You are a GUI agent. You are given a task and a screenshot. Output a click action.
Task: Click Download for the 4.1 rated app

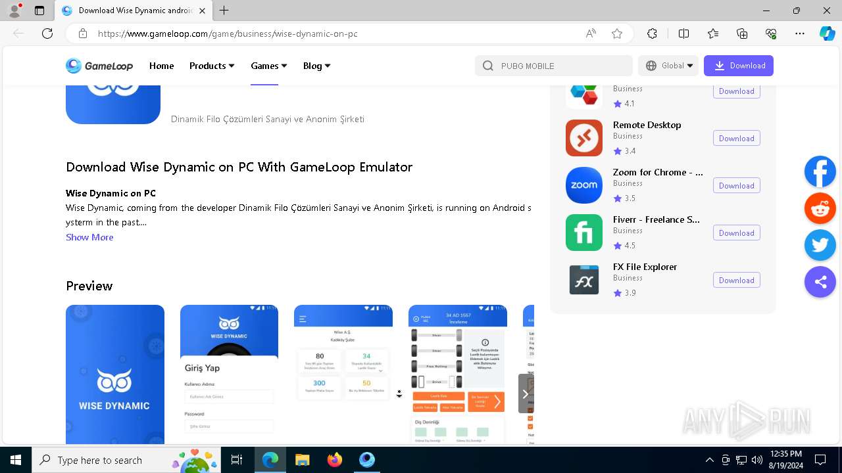(x=737, y=91)
